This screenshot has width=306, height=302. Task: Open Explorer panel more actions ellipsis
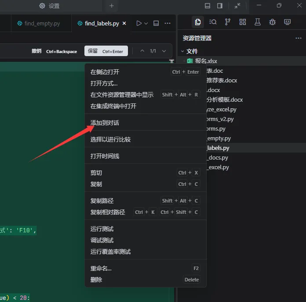(x=299, y=38)
